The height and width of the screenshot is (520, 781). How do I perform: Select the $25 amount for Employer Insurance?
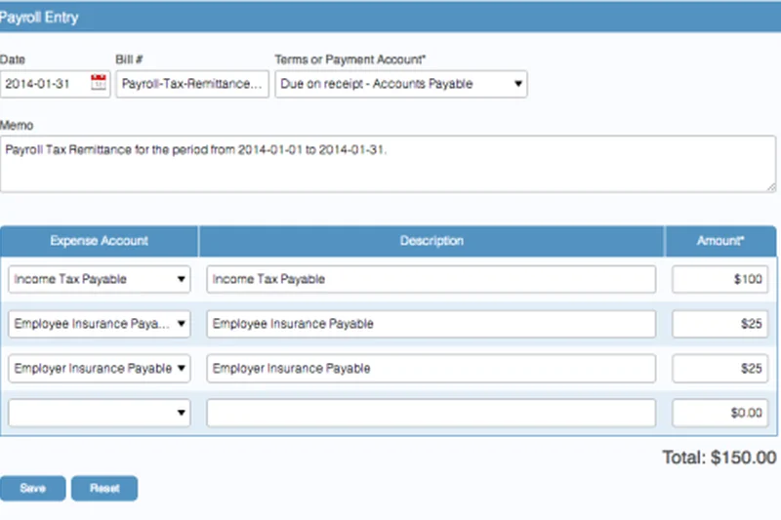coord(719,369)
